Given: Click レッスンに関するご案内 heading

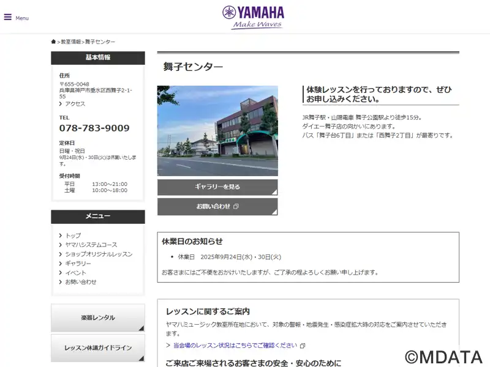Looking at the screenshot, I should tap(208, 311).
